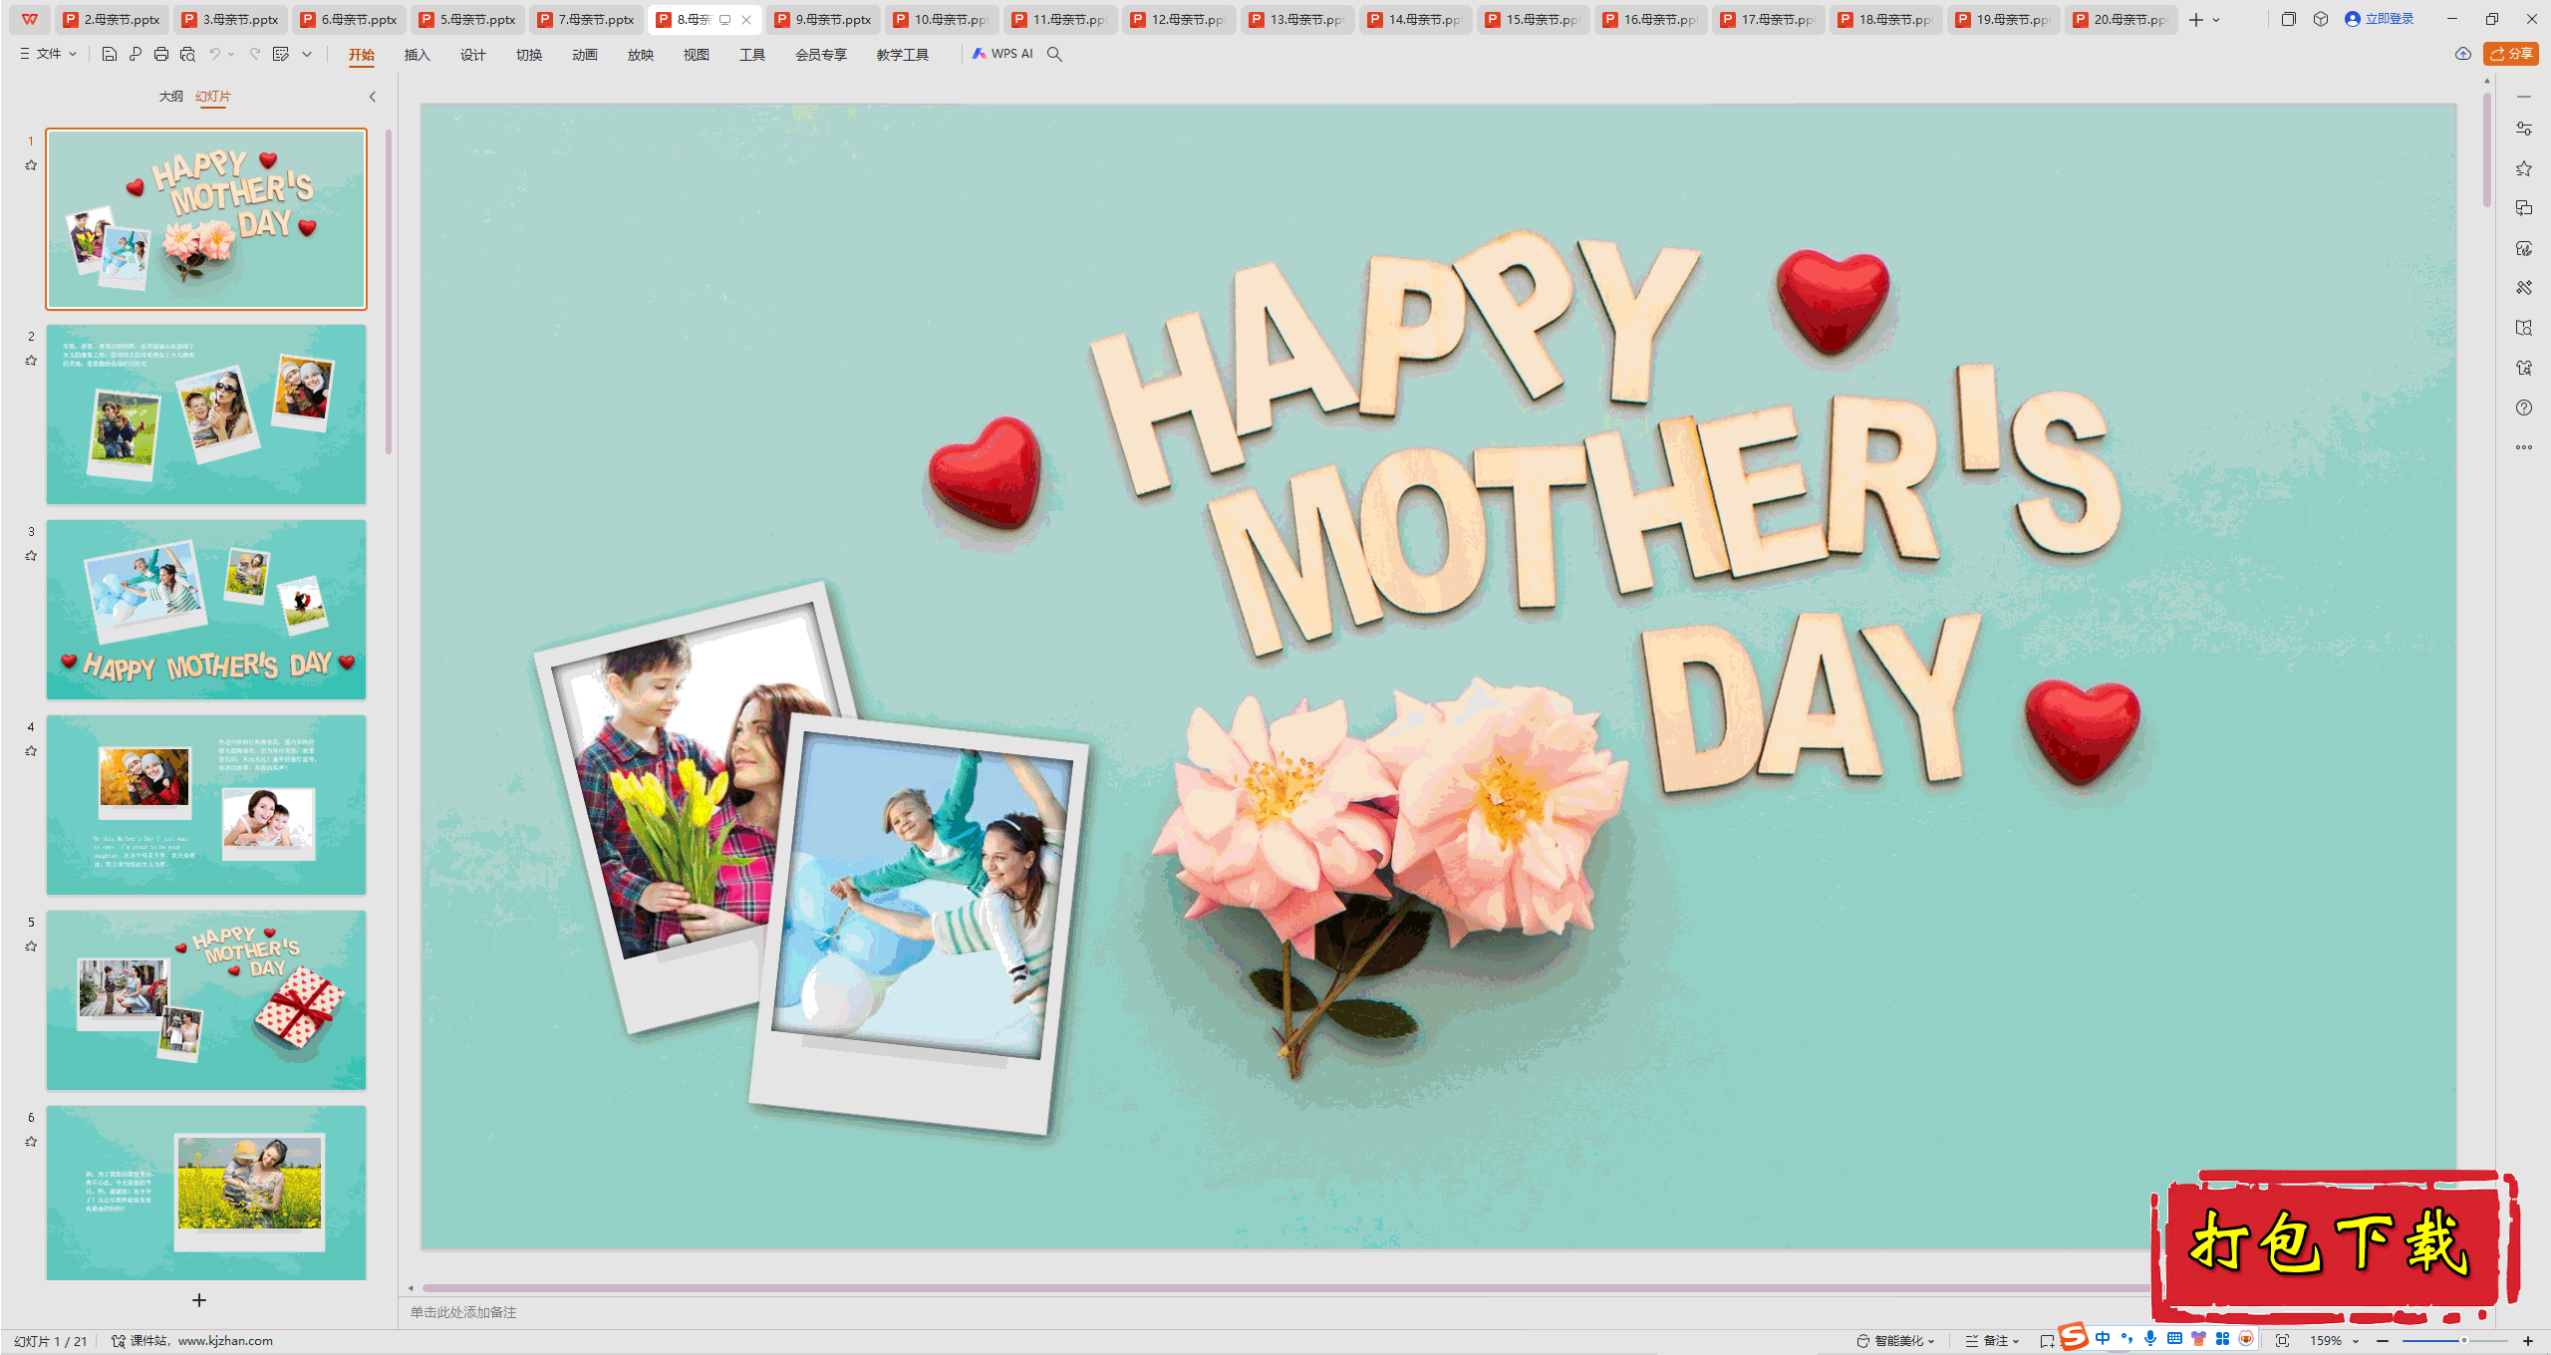Screen dimensions: 2551x1355
Task: Expand the undo history dropdown arrow
Action: click(231, 54)
